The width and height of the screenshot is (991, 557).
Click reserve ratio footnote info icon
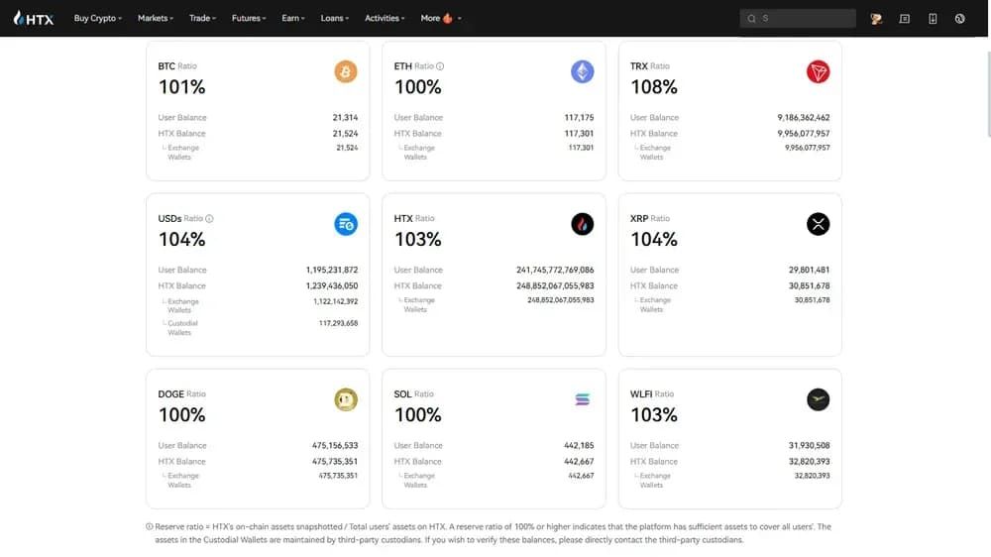click(x=150, y=526)
